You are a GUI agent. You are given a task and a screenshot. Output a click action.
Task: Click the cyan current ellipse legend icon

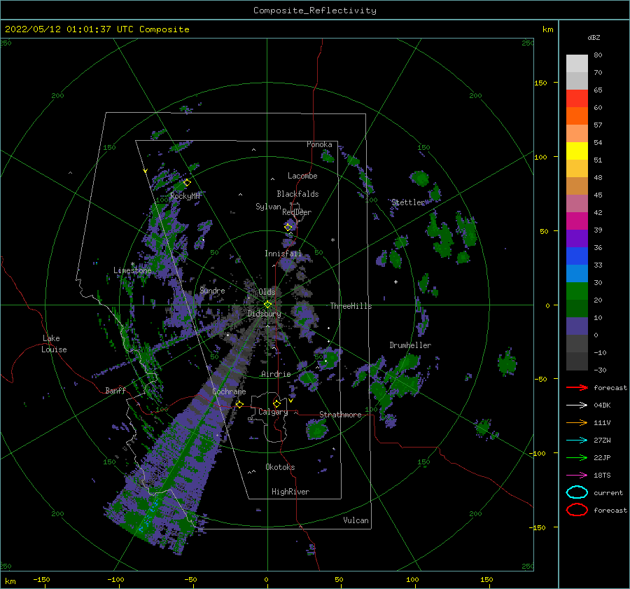(577, 492)
